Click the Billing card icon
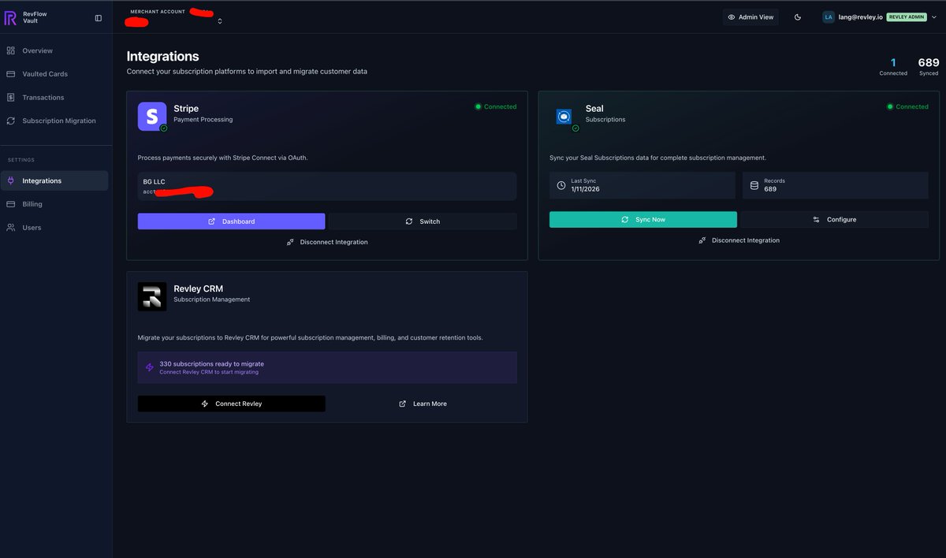This screenshot has width=946, height=558. pos(11,204)
